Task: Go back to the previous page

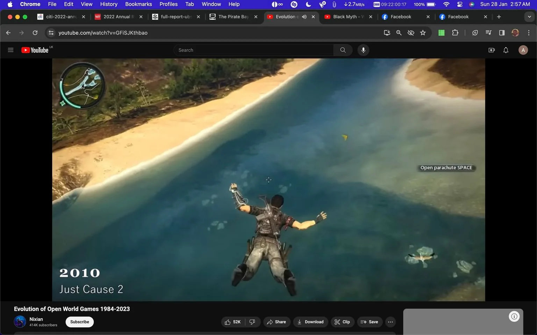Action: (8, 32)
